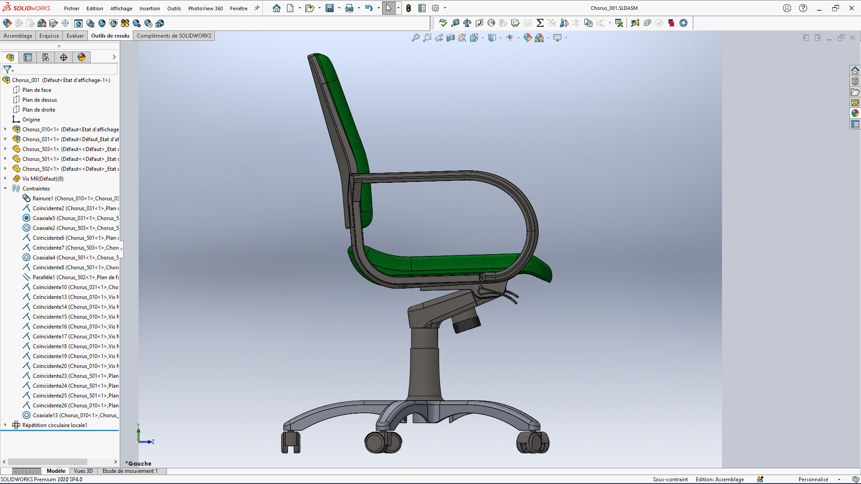The height and width of the screenshot is (484, 861).
Task: Expand Chorus_501<1> component
Action: tap(5, 159)
